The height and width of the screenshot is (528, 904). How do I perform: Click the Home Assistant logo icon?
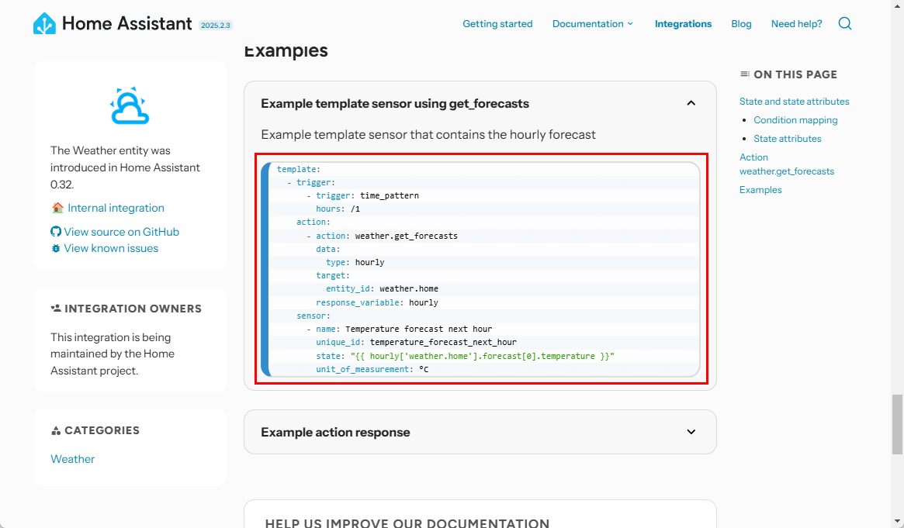click(x=44, y=23)
